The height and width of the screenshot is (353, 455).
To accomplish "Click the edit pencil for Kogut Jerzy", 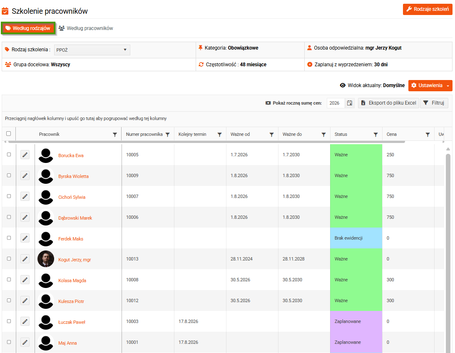I will coord(25,259).
